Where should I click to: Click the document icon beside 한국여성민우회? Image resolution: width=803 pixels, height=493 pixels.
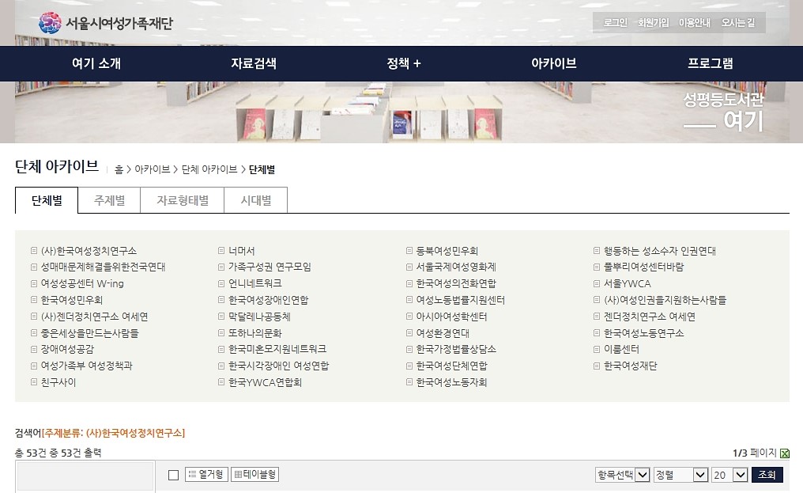34,300
